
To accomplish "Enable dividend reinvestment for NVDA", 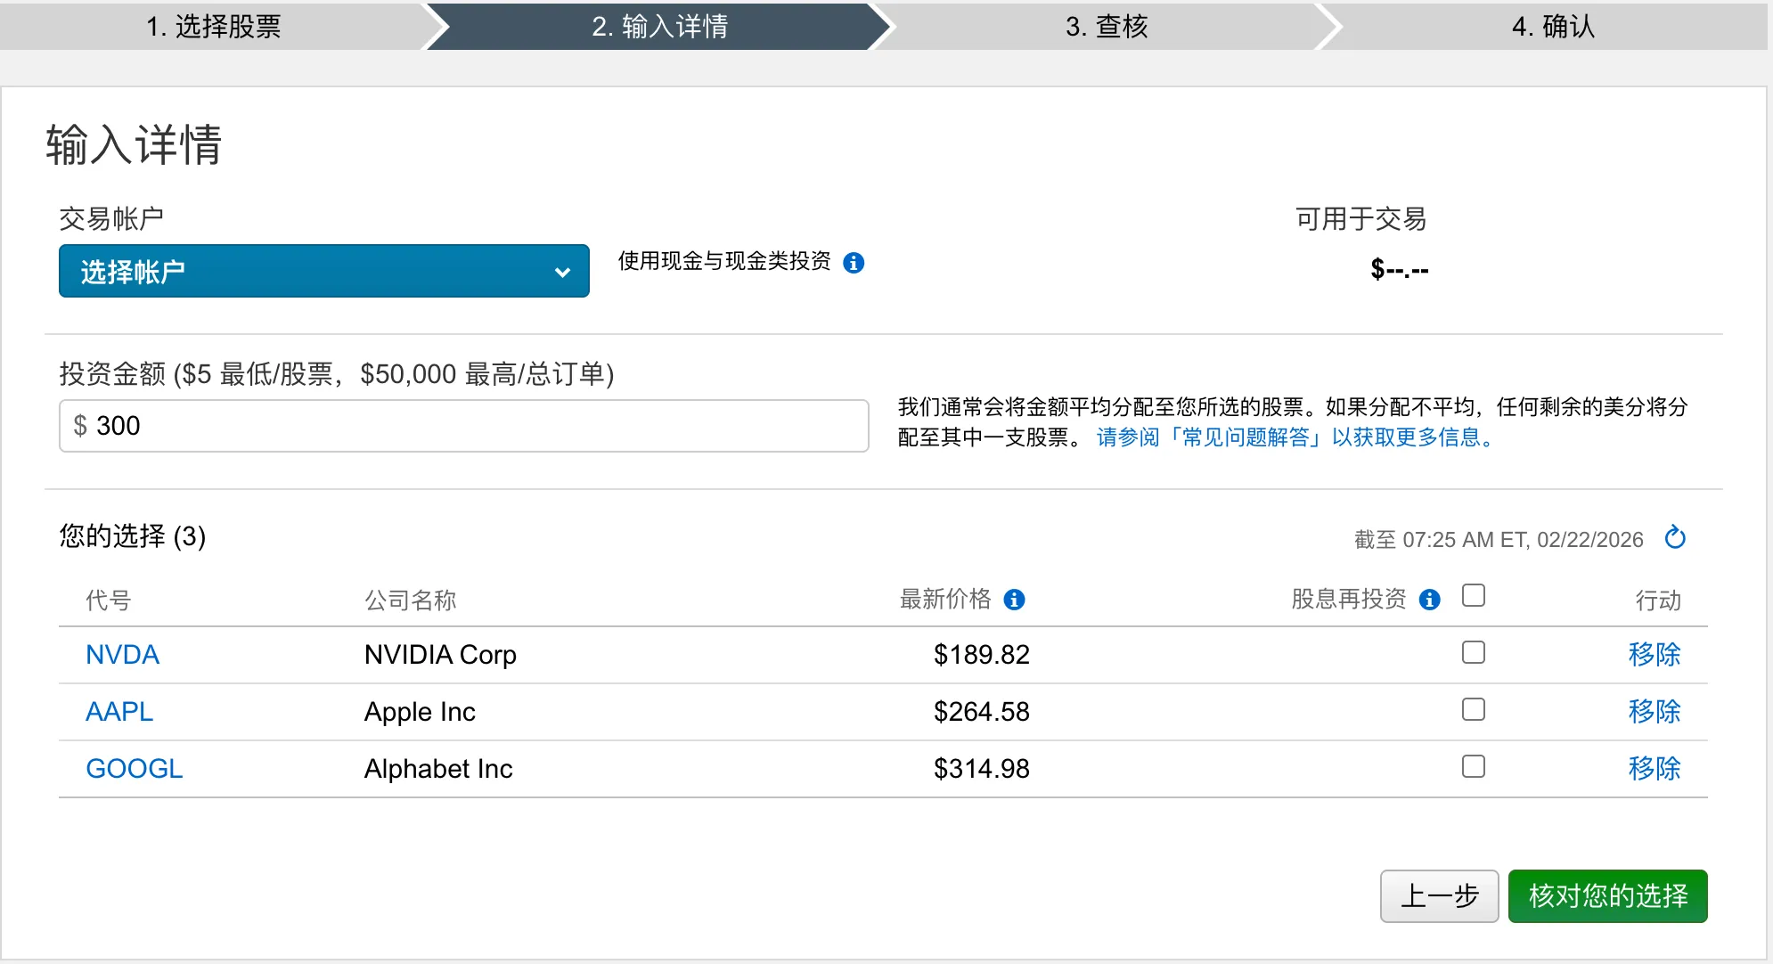I will coord(1474,652).
